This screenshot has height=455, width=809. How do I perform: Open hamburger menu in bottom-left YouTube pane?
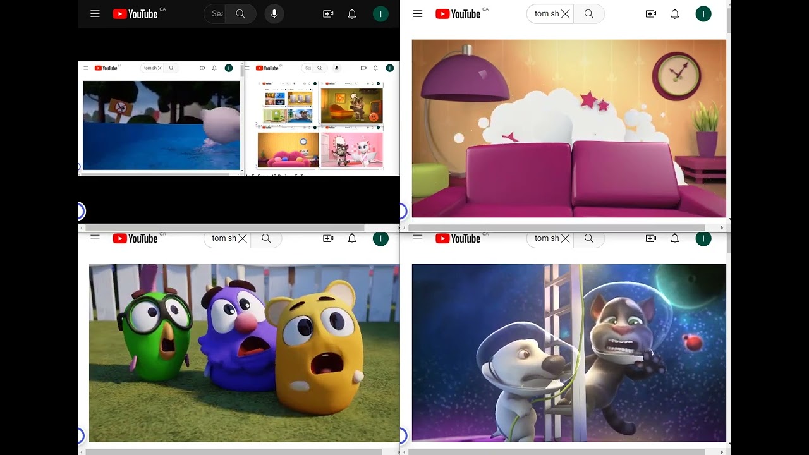[x=95, y=238]
